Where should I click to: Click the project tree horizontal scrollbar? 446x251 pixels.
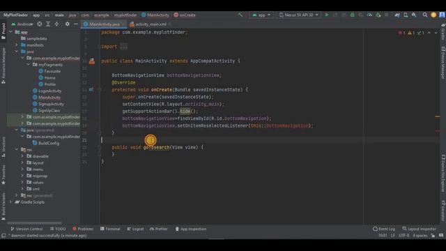pos(34,223)
